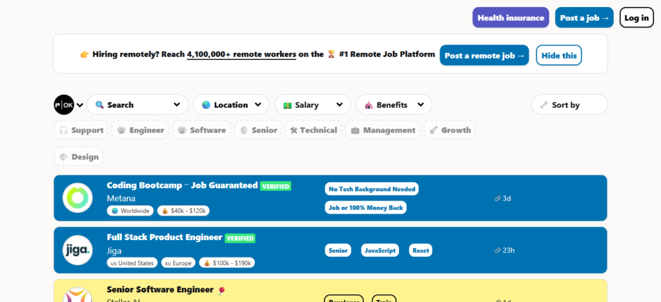
Task: Click the United States location tag
Action: [132, 263]
